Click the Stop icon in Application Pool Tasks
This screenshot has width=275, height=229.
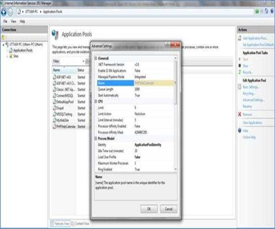point(239,65)
